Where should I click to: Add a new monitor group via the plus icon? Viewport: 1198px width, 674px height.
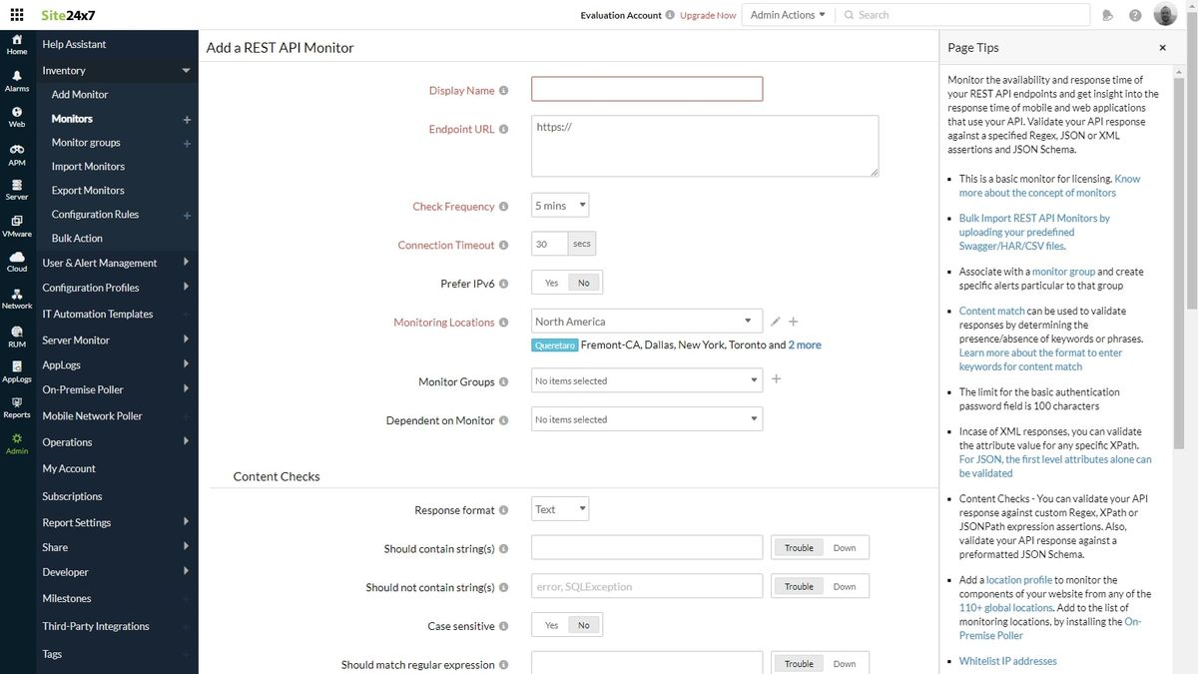pyautogui.click(x=776, y=379)
